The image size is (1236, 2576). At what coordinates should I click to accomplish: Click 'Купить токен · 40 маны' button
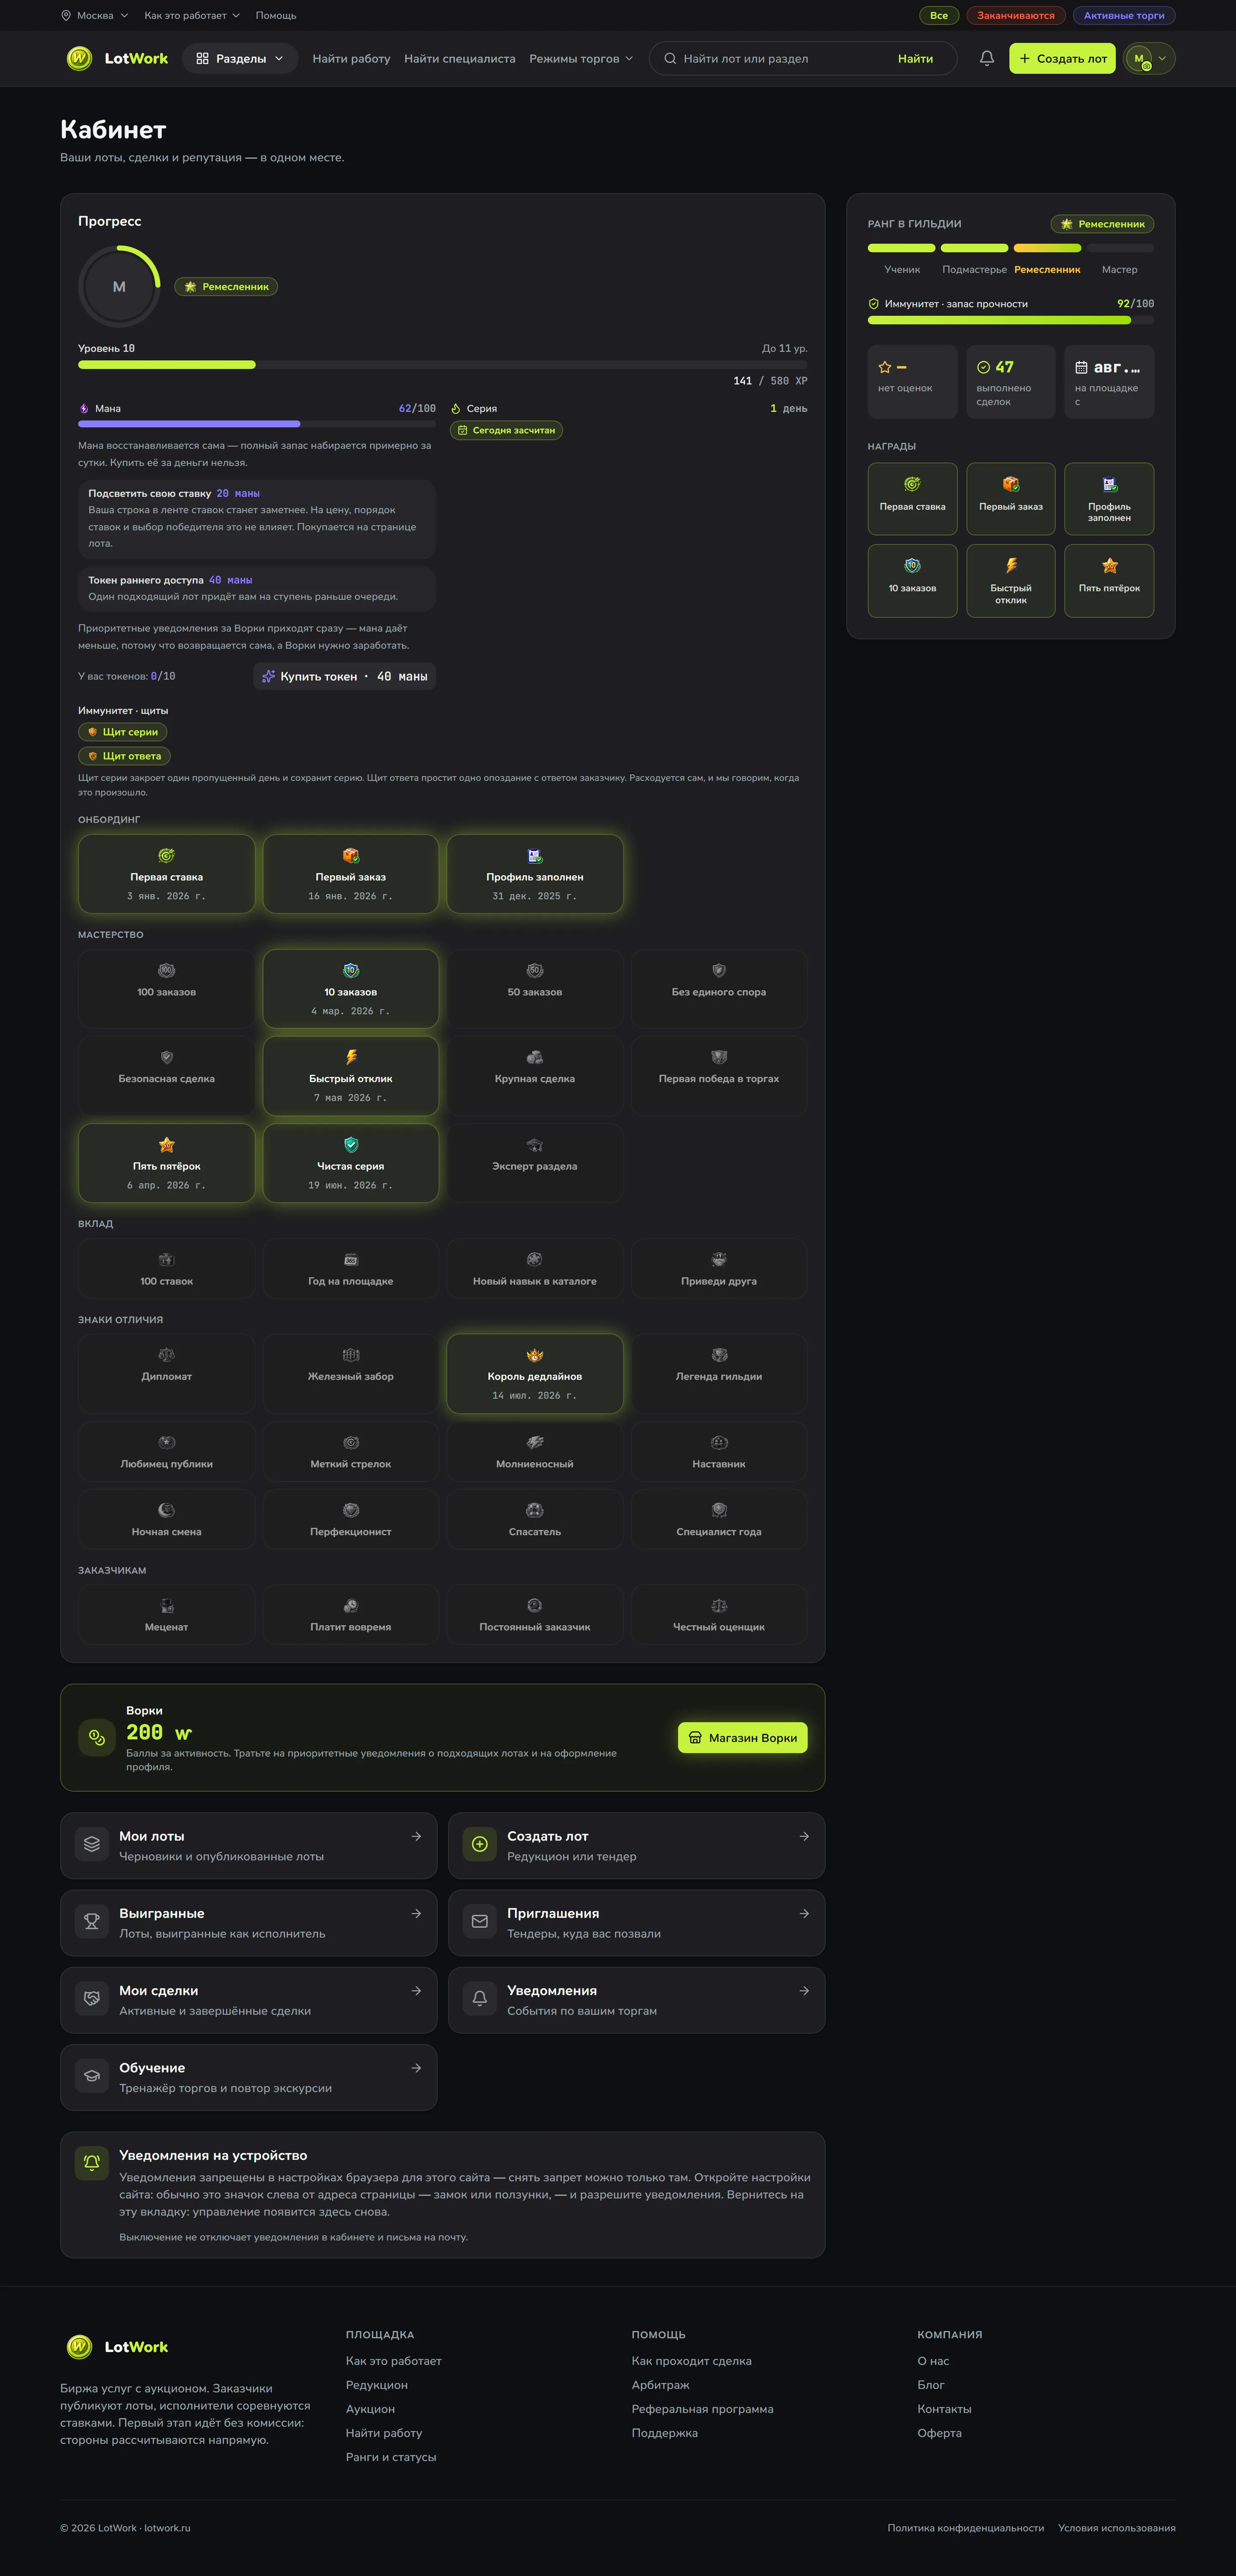[x=344, y=677]
